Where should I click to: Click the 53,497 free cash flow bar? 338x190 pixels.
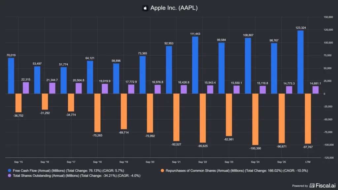(37, 80)
